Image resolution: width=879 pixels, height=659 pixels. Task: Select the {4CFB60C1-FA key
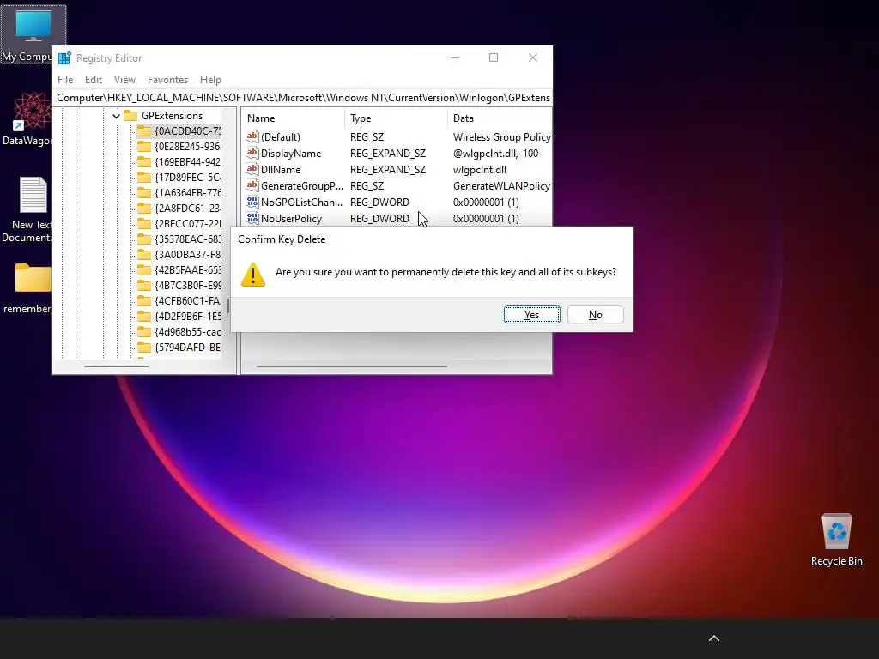point(187,301)
